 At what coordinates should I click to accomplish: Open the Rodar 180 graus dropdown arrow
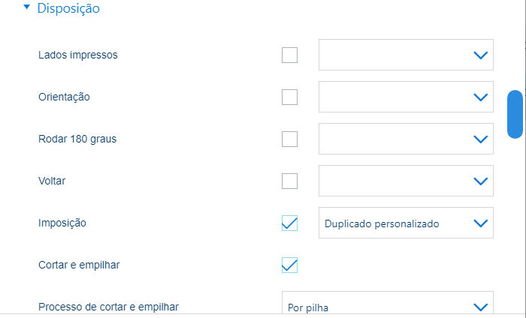click(479, 139)
